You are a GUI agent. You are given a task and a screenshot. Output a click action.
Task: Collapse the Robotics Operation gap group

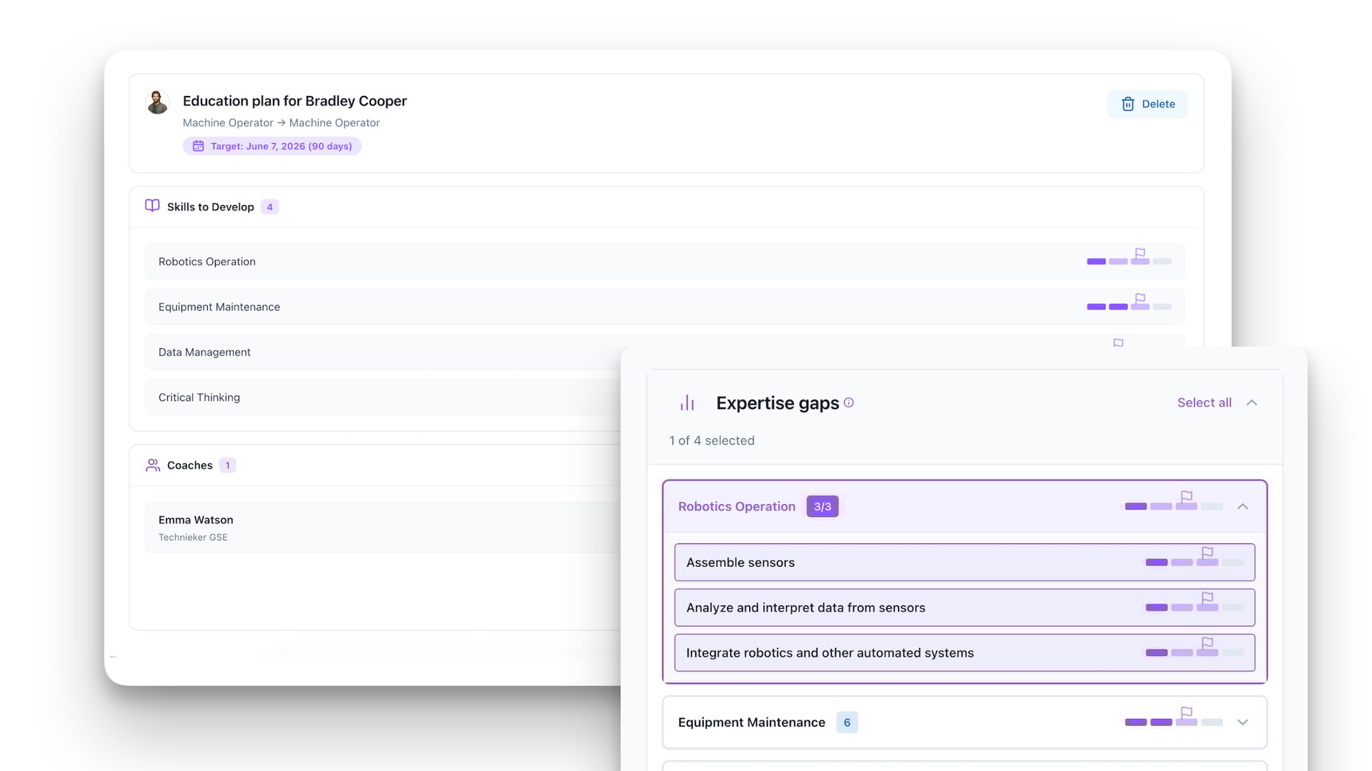point(1243,506)
